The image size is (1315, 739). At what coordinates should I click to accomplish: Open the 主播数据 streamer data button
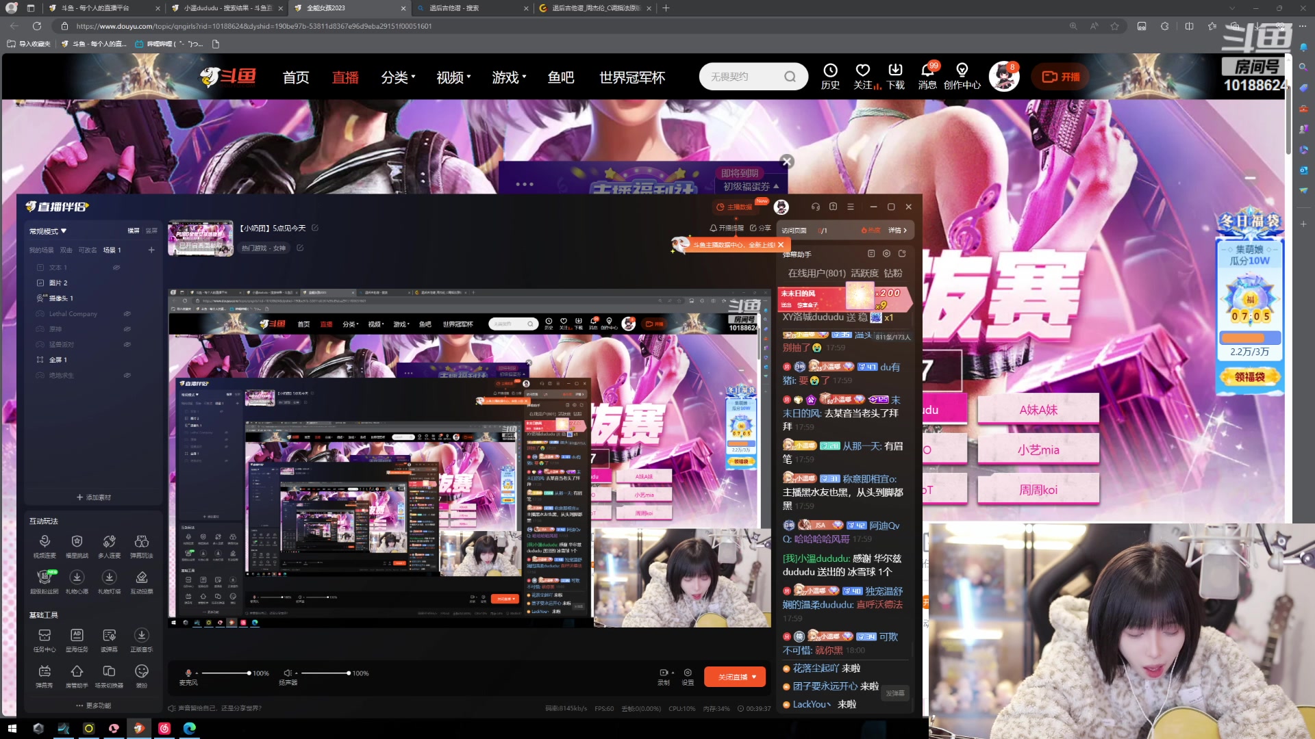pos(735,207)
